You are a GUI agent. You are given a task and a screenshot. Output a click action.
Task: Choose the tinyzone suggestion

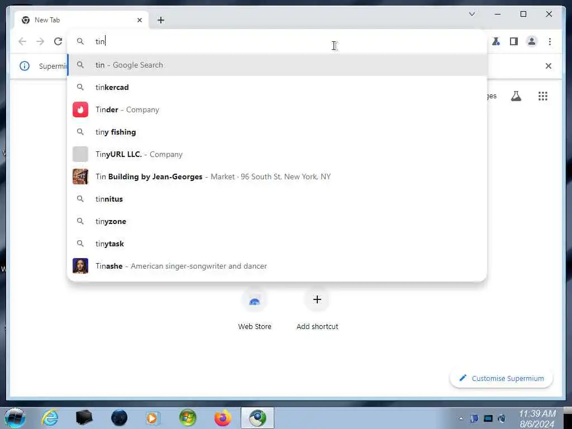[277, 221]
